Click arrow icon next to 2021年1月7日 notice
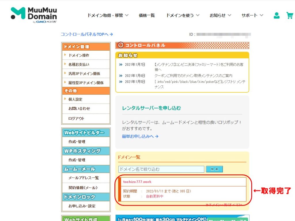Screen dimensions: 295x221 (x=121, y=65)
